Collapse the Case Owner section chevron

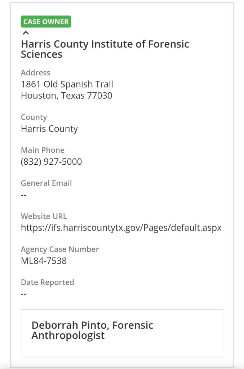click(25, 33)
